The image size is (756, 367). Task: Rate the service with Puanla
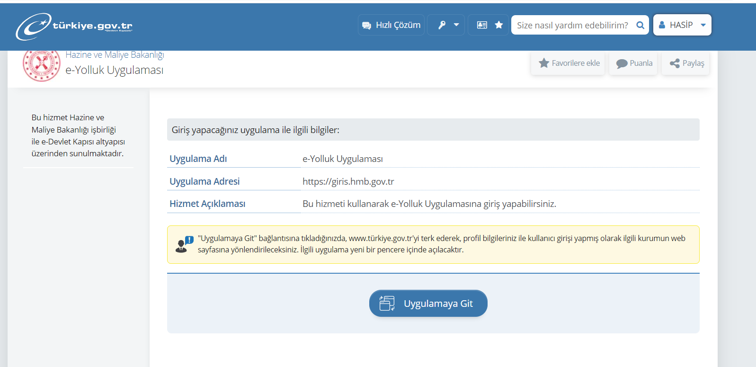(x=633, y=63)
